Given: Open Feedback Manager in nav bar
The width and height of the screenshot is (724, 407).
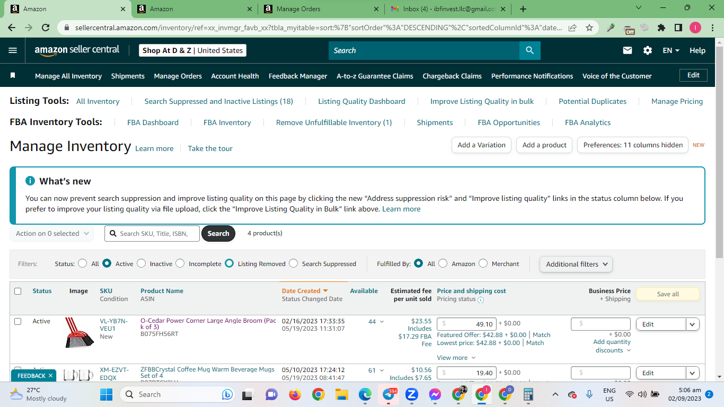Looking at the screenshot, I should pyautogui.click(x=298, y=76).
